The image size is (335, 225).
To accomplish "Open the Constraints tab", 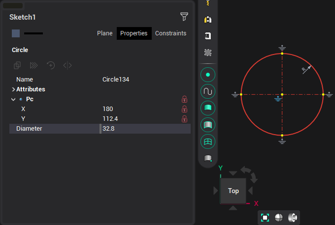I will click(x=170, y=33).
